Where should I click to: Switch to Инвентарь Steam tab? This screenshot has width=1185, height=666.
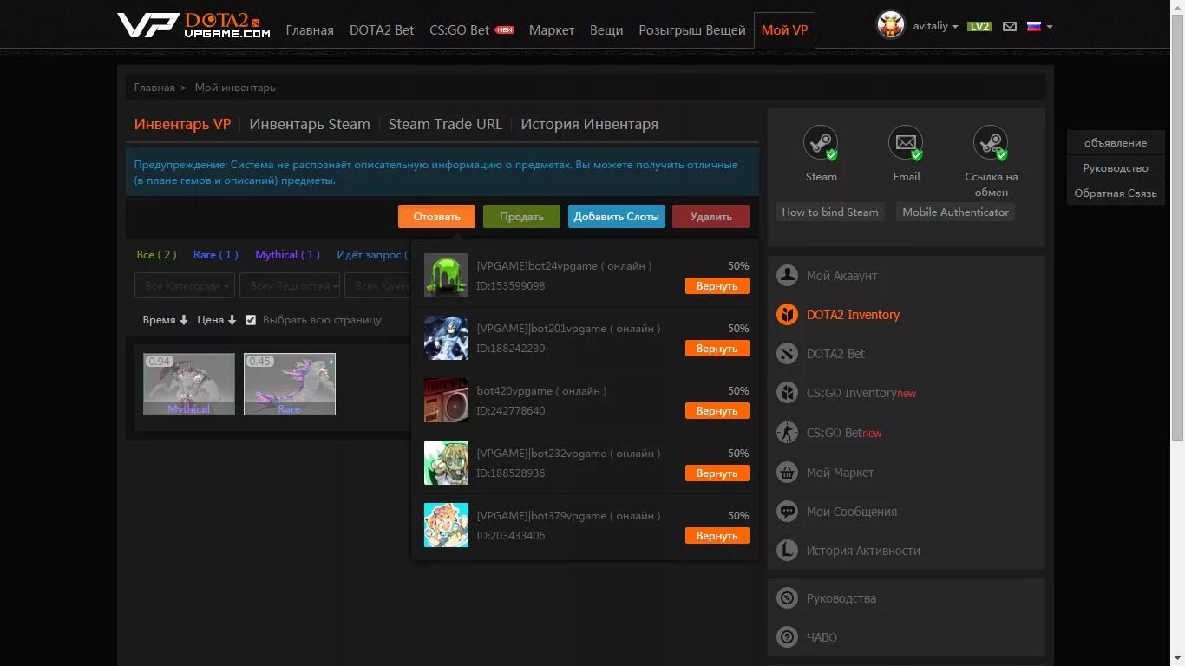click(310, 124)
